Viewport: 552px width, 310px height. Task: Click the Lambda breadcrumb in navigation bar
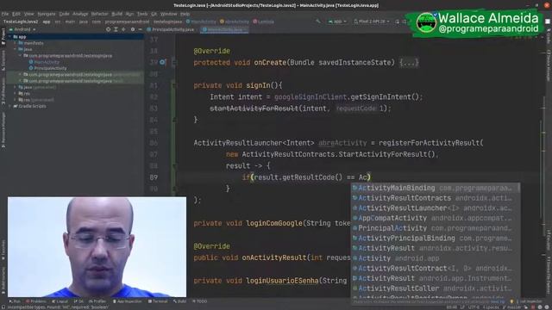click(263, 22)
